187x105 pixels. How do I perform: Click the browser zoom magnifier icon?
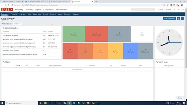pos(164,5)
